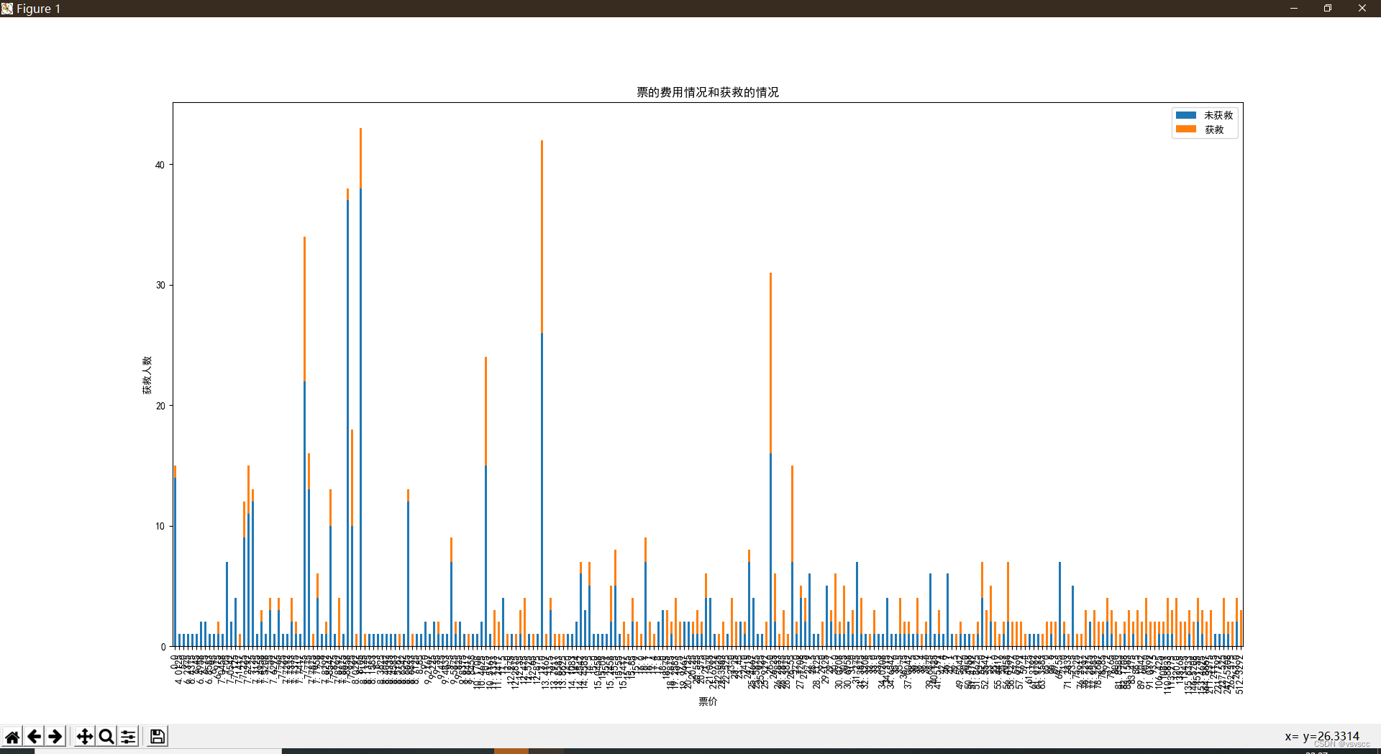Click the legend text 未获救

coord(1218,115)
